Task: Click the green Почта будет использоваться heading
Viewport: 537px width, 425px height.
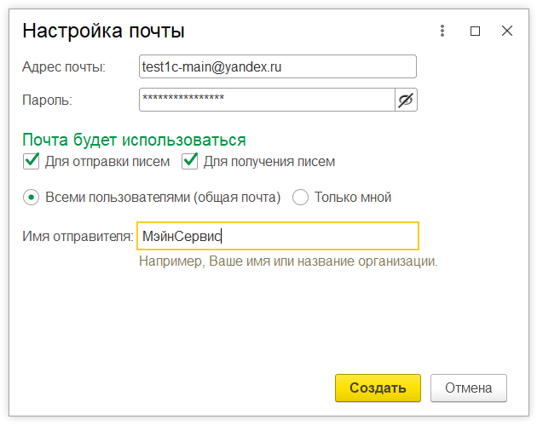Action: click(134, 140)
